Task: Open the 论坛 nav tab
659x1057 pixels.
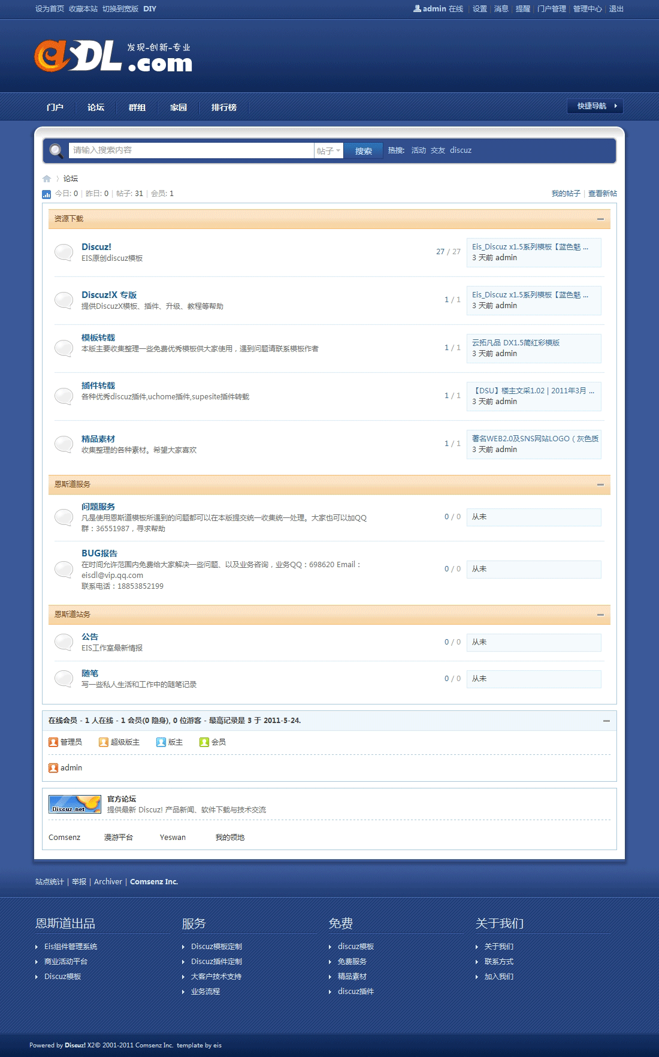Action: coord(96,107)
